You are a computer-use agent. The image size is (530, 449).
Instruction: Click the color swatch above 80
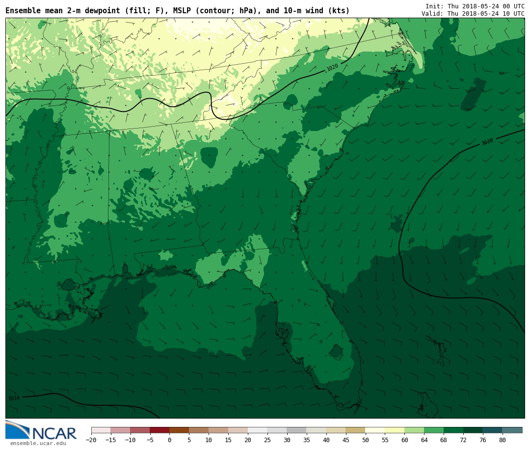point(513,430)
